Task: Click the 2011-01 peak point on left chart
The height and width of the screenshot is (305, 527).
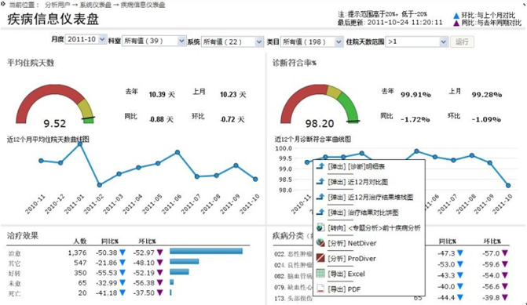Action: pyautogui.click(x=80, y=144)
